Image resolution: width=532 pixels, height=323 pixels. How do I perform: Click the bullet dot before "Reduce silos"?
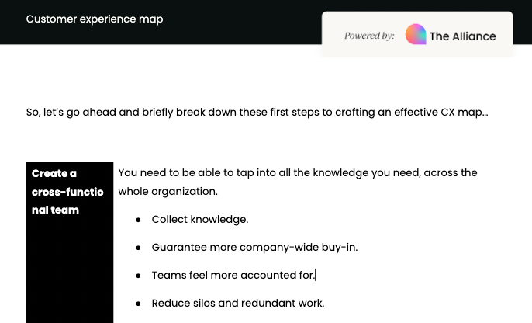[x=138, y=304]
